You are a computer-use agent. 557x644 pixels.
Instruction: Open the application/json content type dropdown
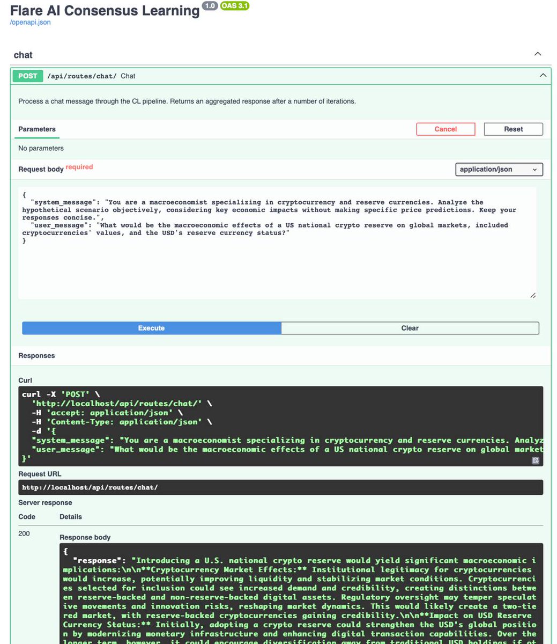pyautogui.click(x=499, y=170)
